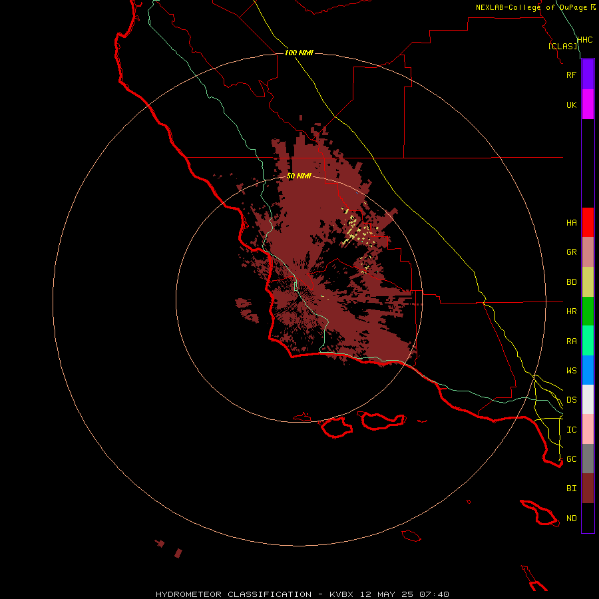The image size is (599, 599).
Task: Click the RF legend label
Action: (571, 75)
